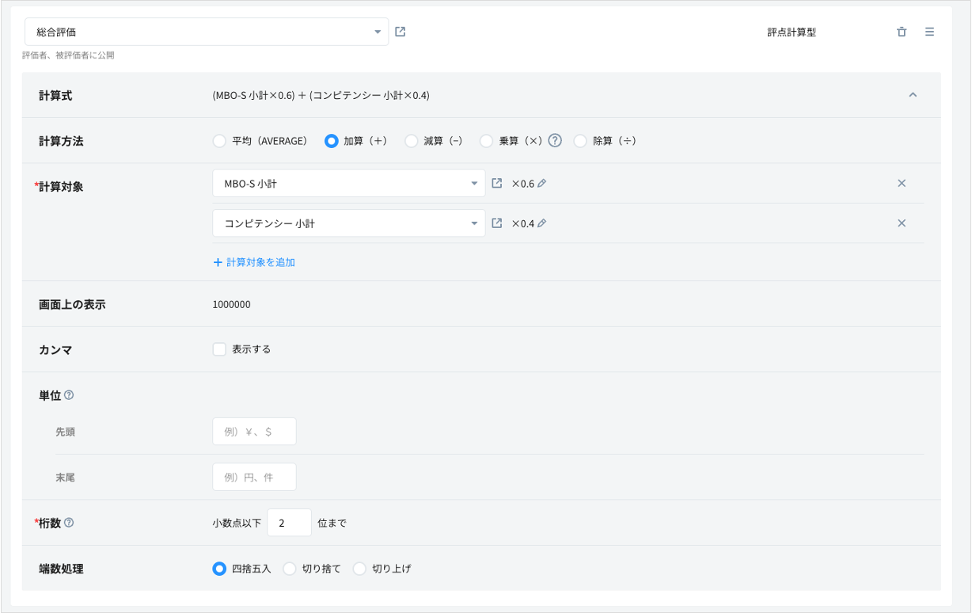Choose 切り捨て rounding option
This screenshot has height=613, width=972.
[x=290, y=569]
